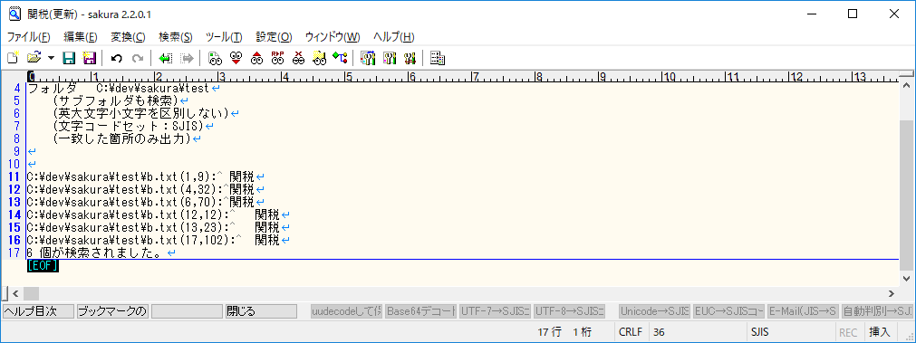Image resolution: width=916 pixels, height=343 pixels.
Task: Expand the recent files arrow beside Open
Action: [x=51, y=58]
